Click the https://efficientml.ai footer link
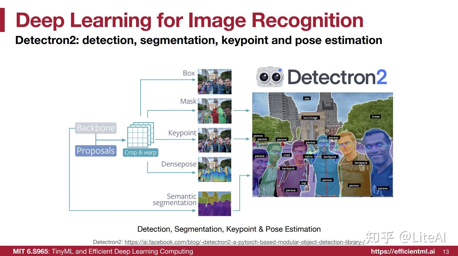Image resolution: width=458 pixels, height=256 pixels. [x=403, y=251]
